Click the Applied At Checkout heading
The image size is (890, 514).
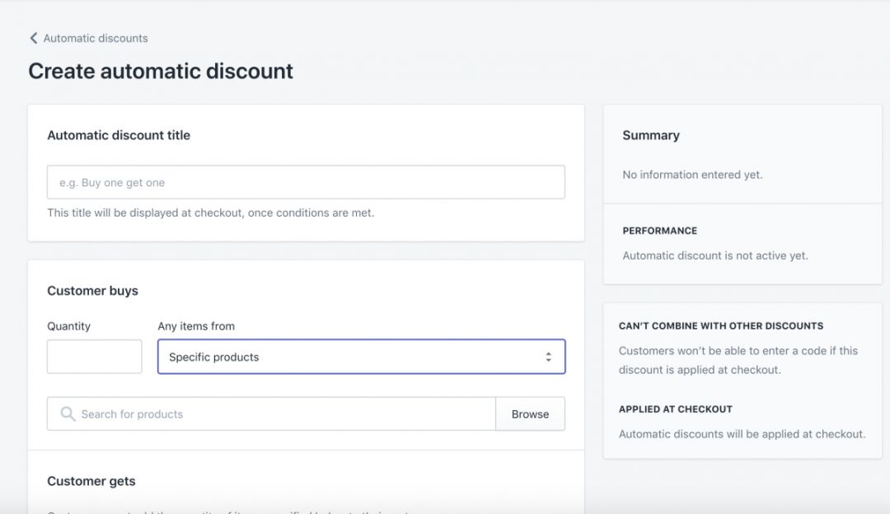coord(676,409)
